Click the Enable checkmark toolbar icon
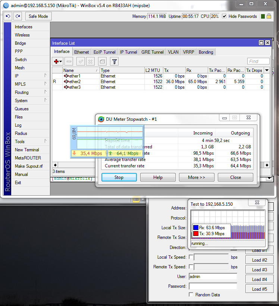The image size is (279, 306). (81, 61)
